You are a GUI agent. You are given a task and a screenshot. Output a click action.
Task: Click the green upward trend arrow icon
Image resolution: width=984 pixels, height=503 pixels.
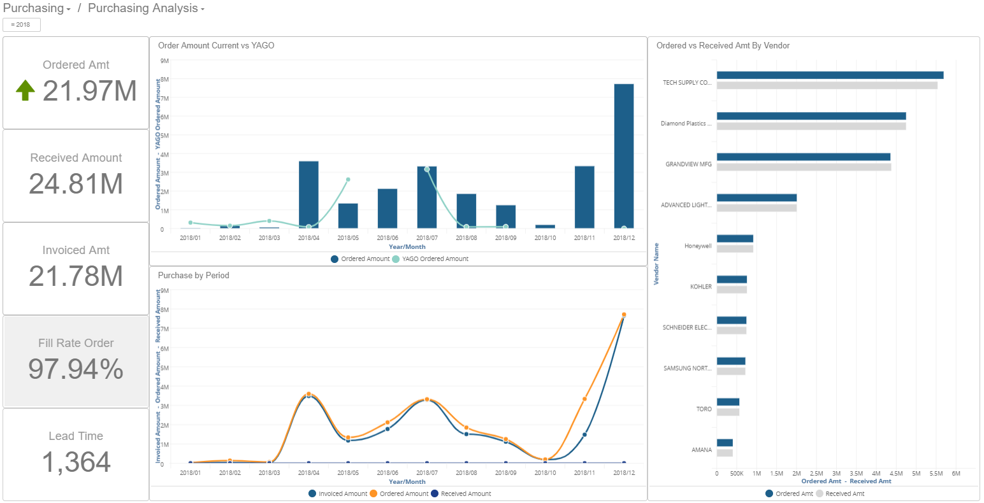pos(24,90)
